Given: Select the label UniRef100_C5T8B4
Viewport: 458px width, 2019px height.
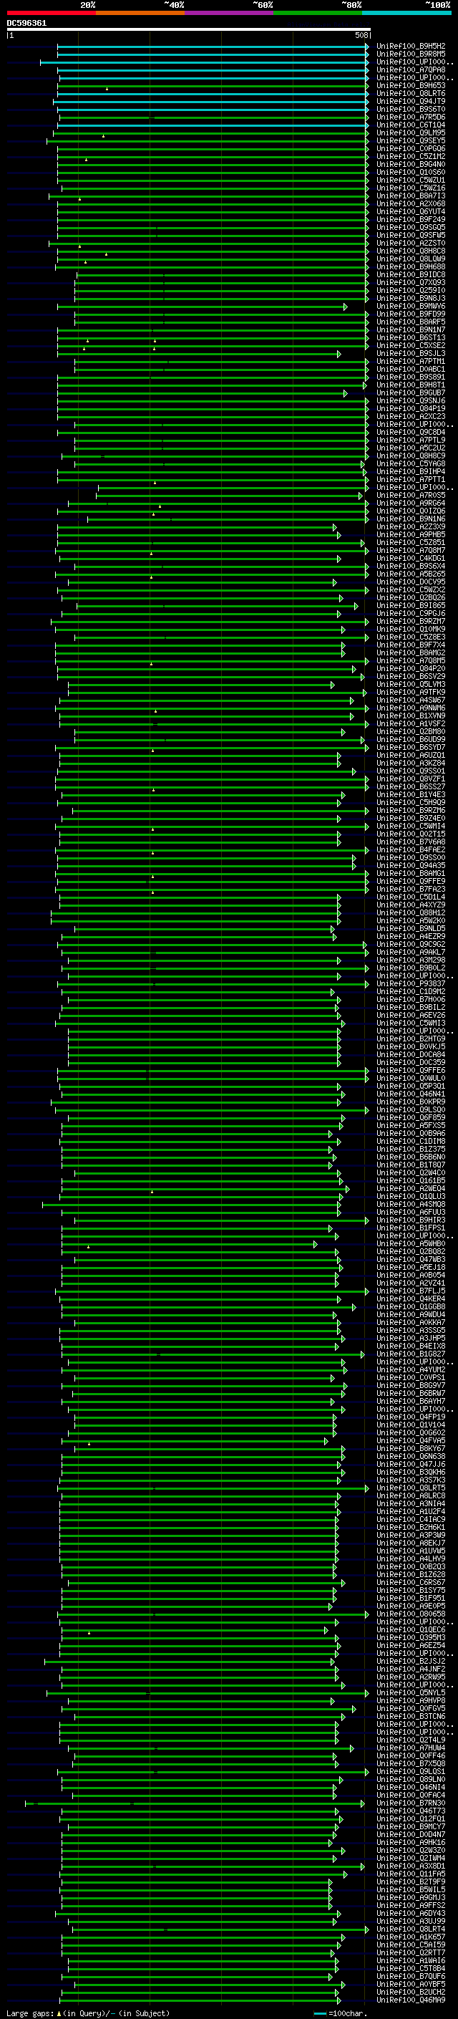Looking at the screenshot, I should click(x=411, y=1969).
